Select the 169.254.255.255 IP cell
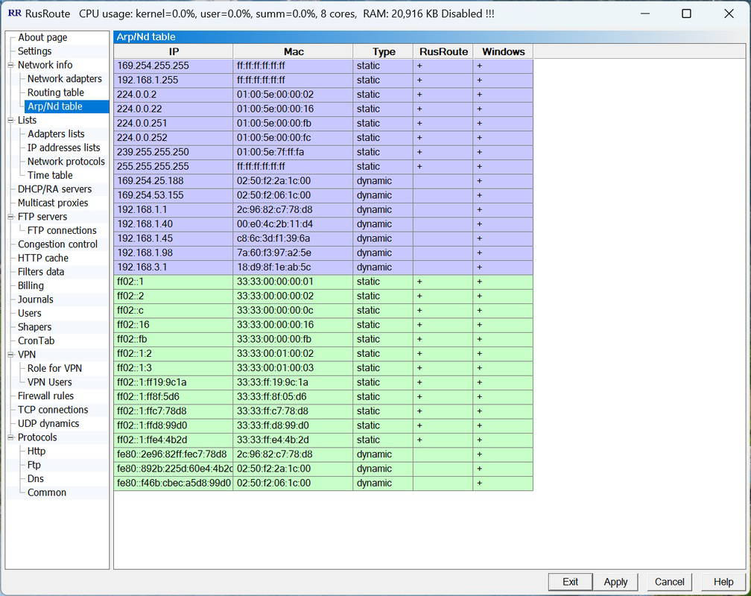 point(174,66)
